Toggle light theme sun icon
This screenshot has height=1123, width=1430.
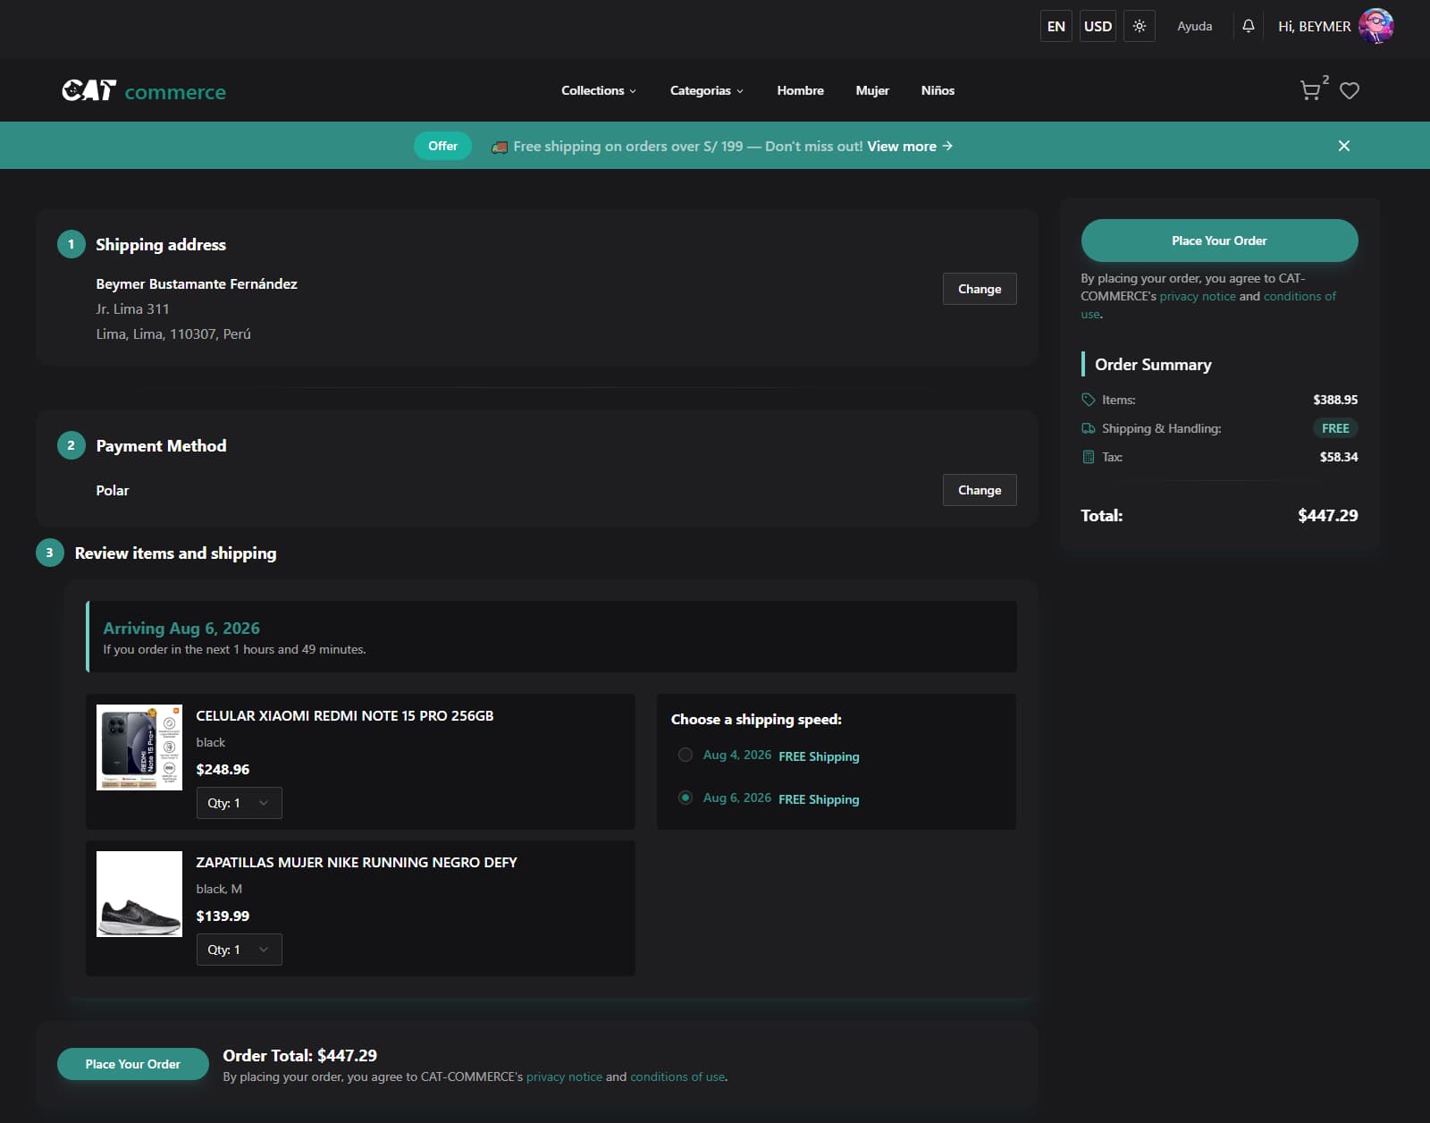pos(1140,26)
